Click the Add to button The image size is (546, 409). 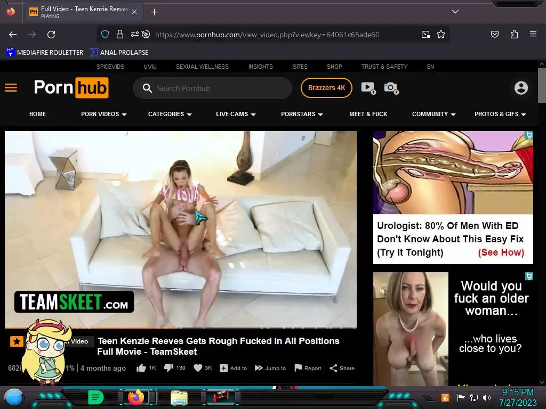[234, 368]
